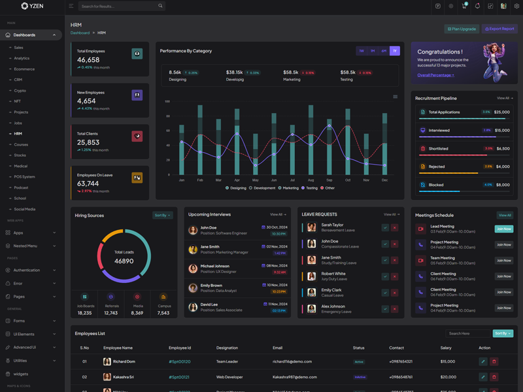523x392 pixels.
Task: Switch theme with the sun icon
Action: tap(450, 6)
